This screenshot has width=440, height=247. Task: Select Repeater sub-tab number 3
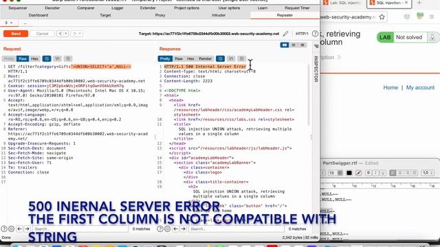click(6, 23)
